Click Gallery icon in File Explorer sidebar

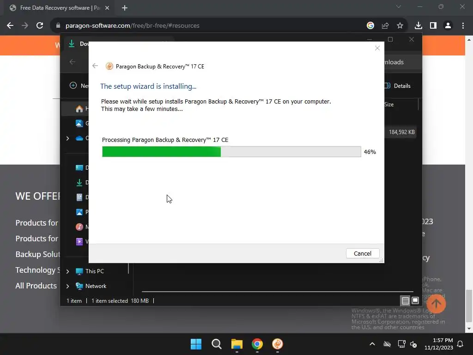79,123
